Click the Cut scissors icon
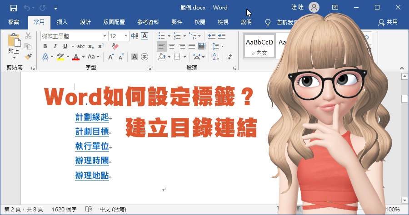Viewport: 409px width, 215px height. coord(28,36)
